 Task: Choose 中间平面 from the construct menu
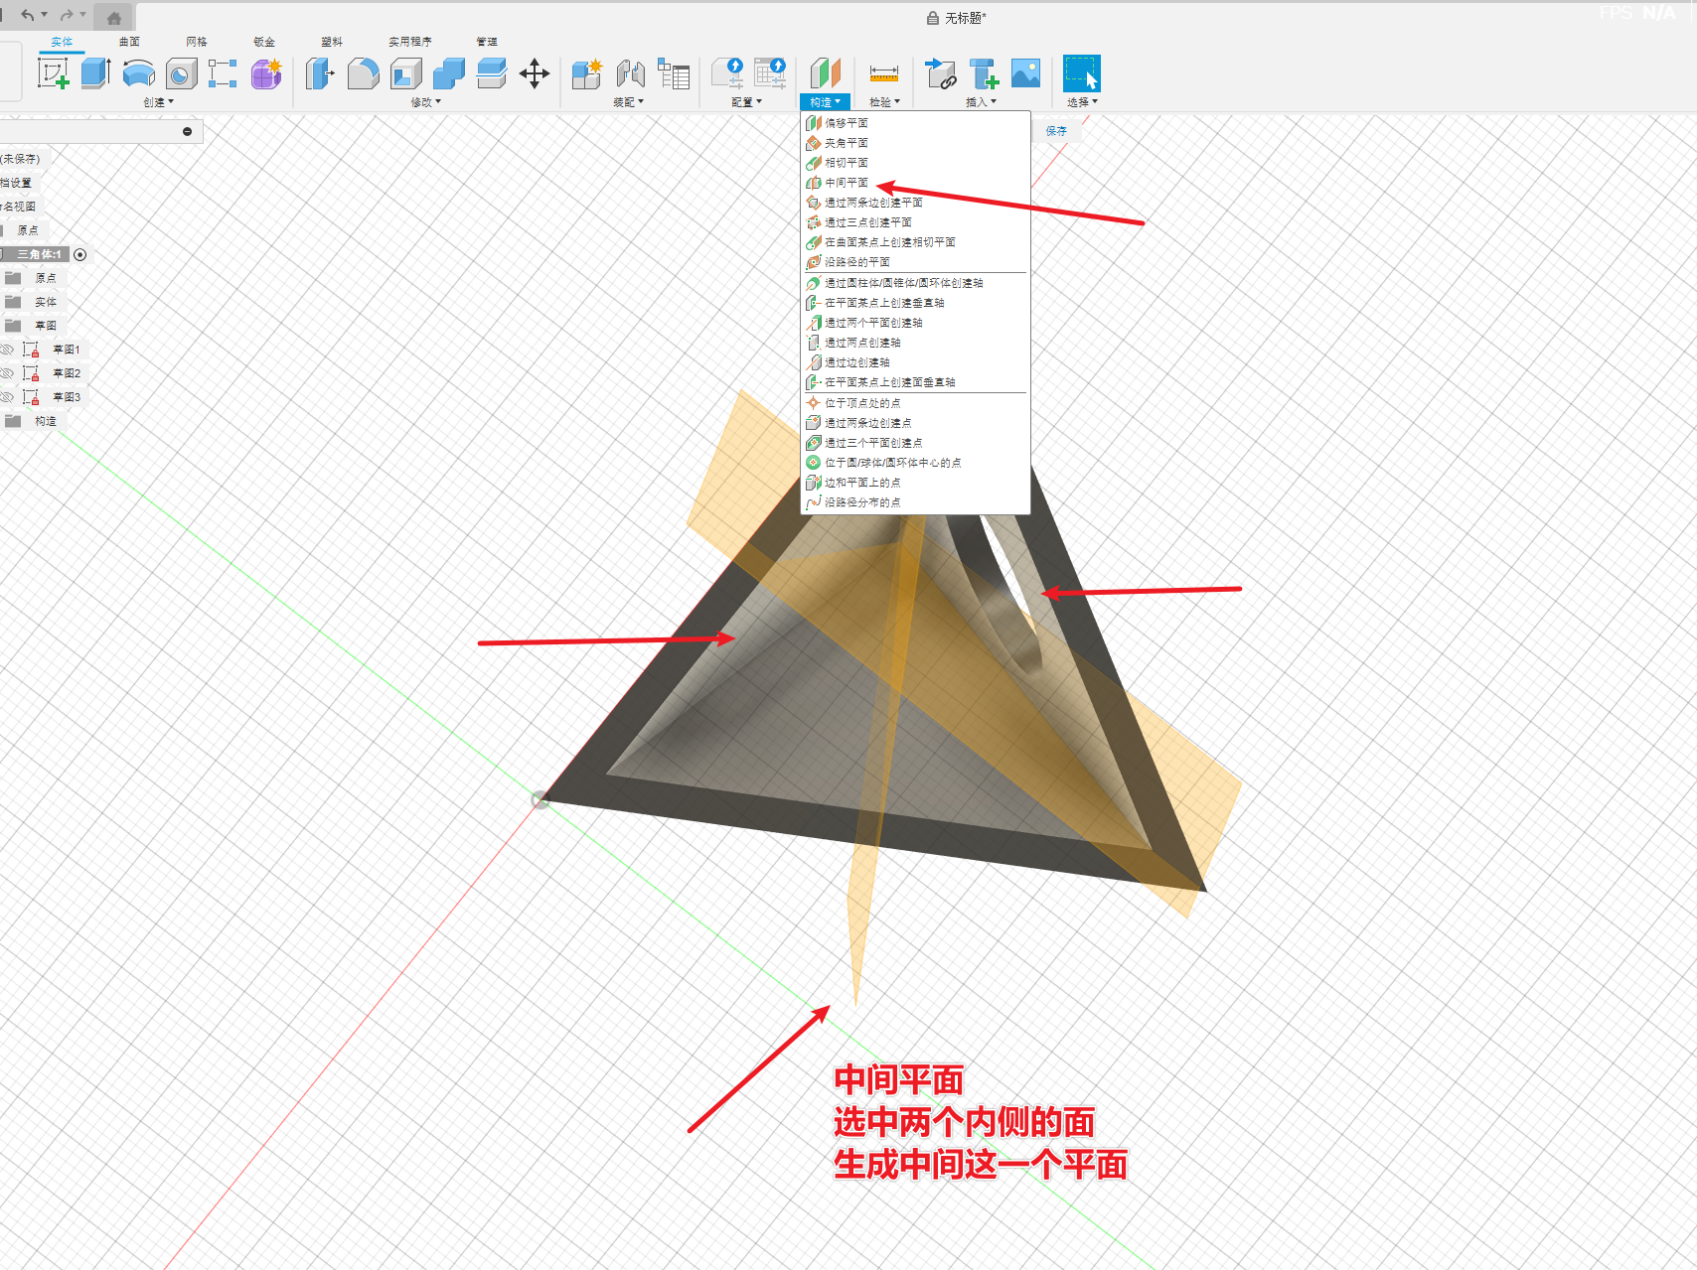pyautogui.click(x=846, y=183)
